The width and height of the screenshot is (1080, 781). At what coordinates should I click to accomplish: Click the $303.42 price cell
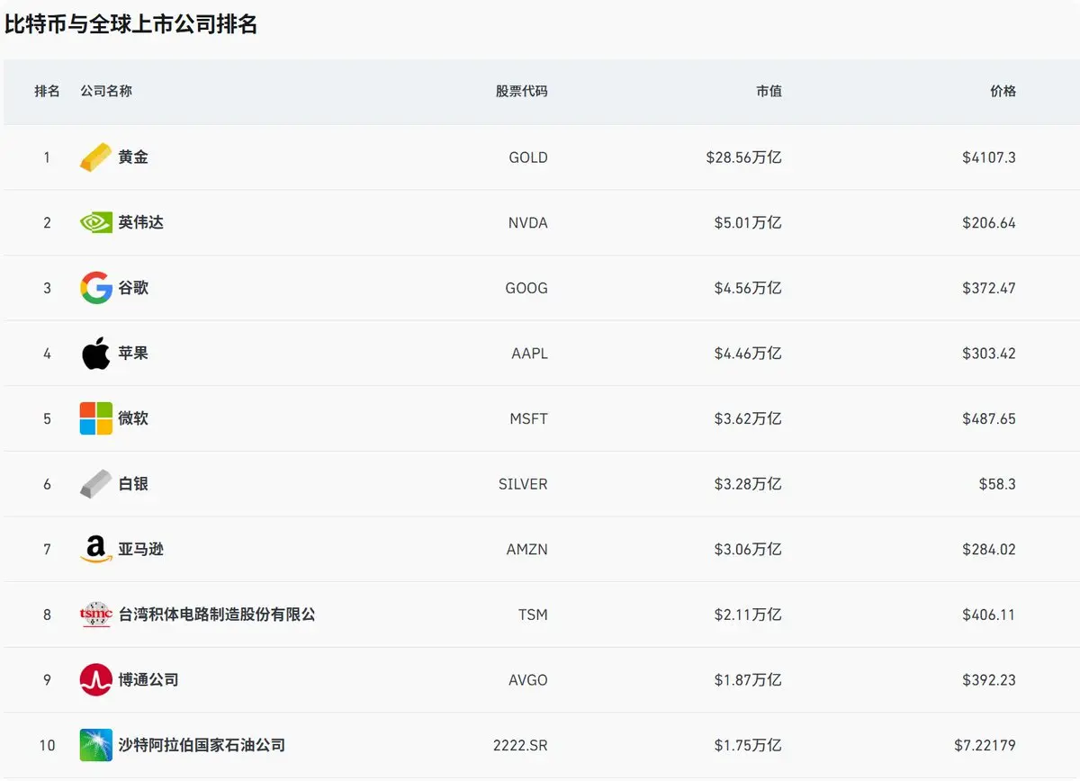[x=989, y=354]
